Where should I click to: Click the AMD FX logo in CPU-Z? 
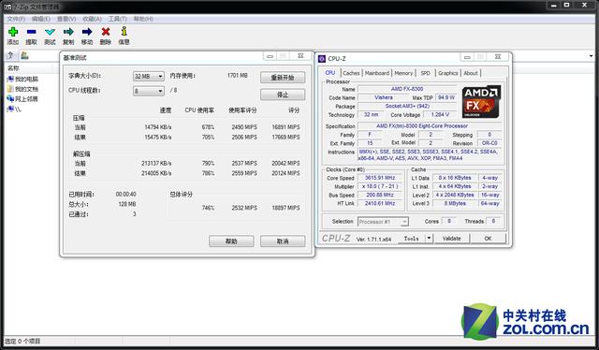481,102
